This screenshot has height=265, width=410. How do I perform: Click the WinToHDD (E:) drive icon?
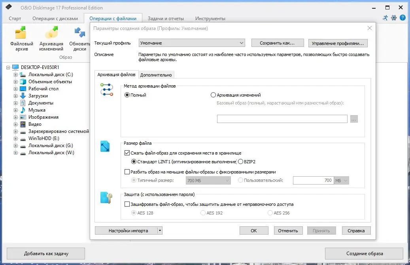pyautogui.click(x=23, y=139)
